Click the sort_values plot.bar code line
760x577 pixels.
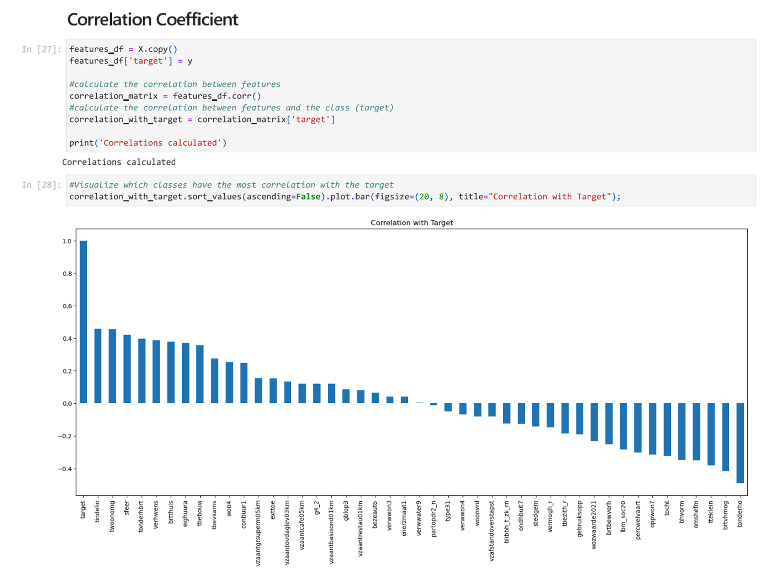344,197
